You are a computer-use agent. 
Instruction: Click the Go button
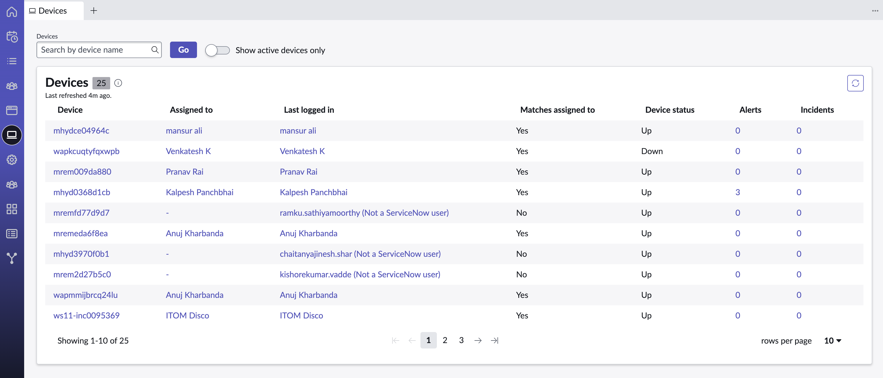183,50
